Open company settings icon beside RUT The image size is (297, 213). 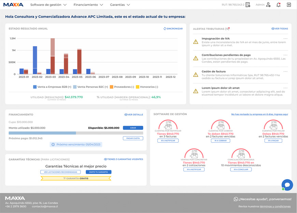click(248, 5)
